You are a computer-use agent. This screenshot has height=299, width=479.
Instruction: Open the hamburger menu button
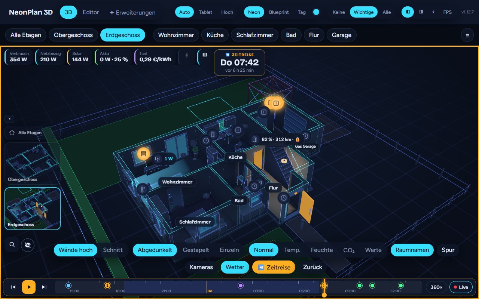pos(467,36)
